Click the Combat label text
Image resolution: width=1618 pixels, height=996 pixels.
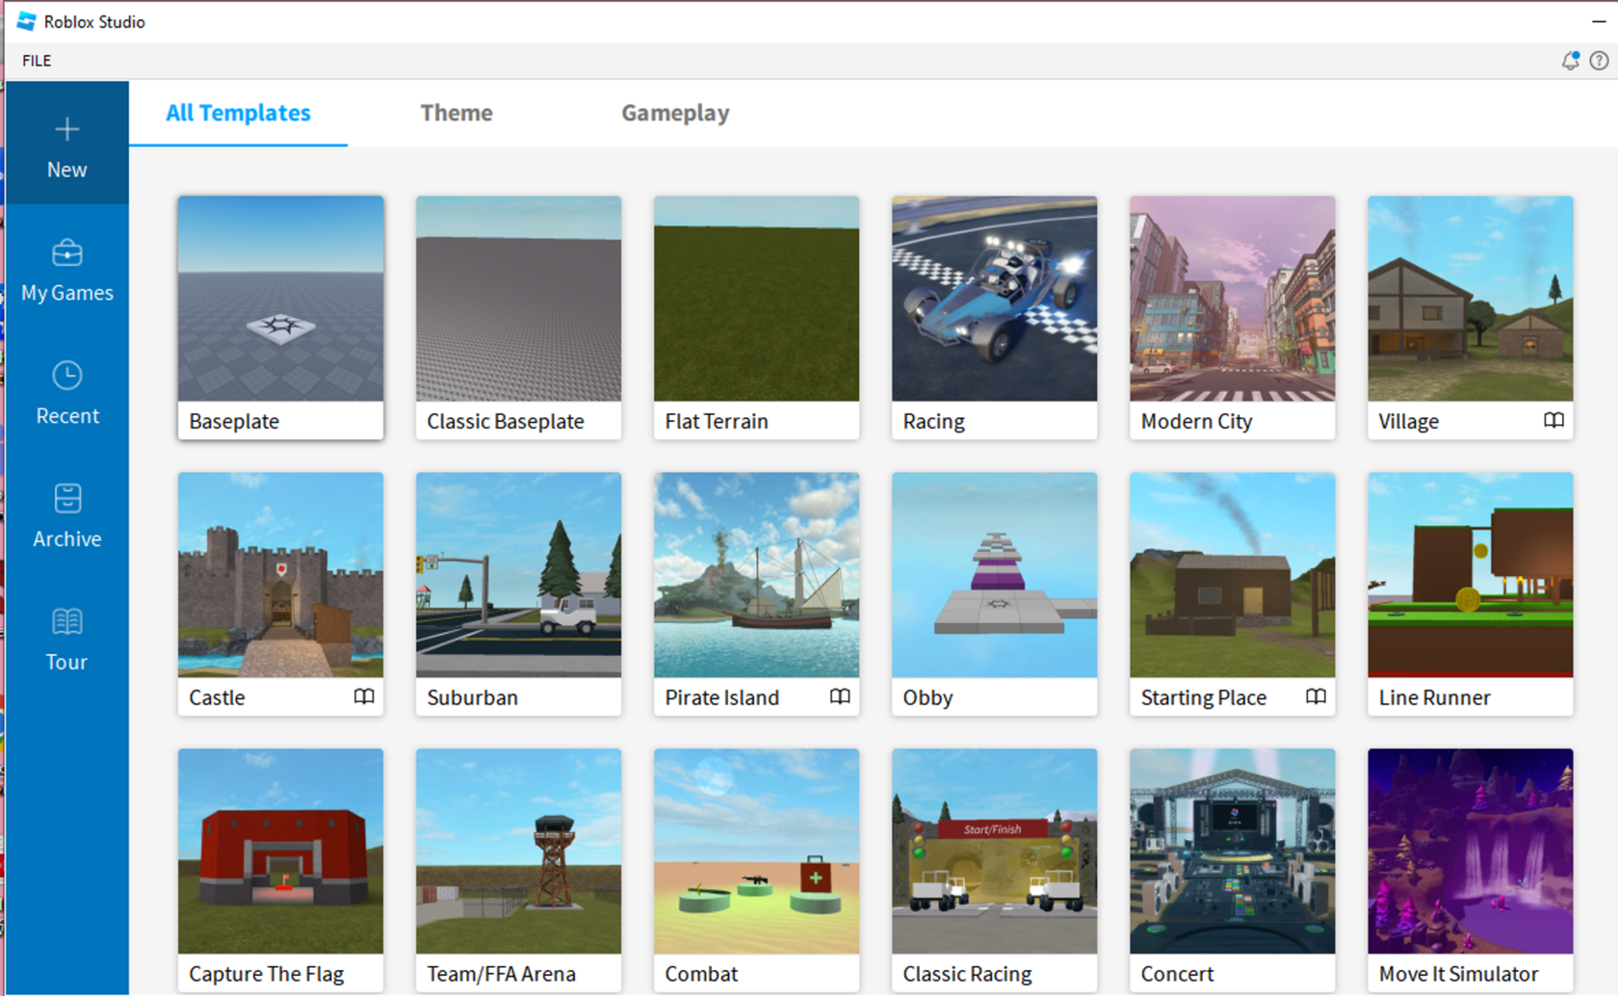701,974
